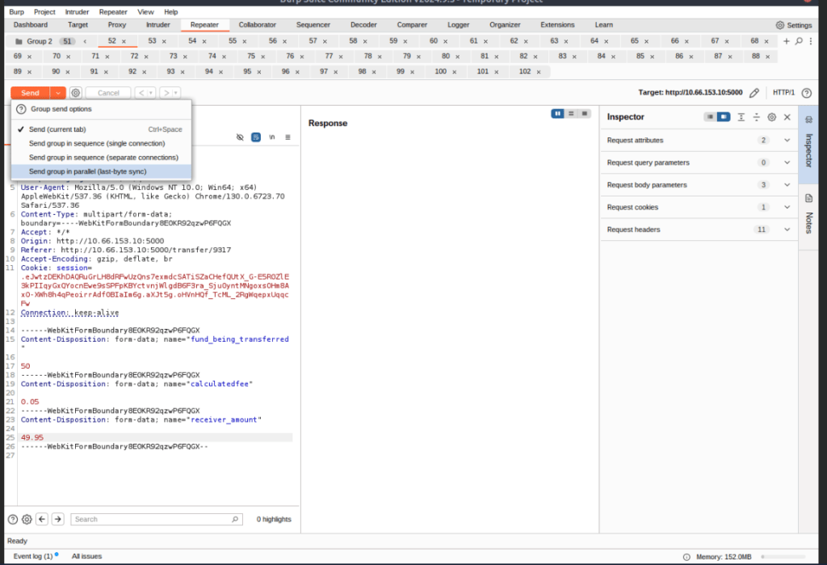
Task: Click memory usage progress bar
Action: [x=783, y=557]
